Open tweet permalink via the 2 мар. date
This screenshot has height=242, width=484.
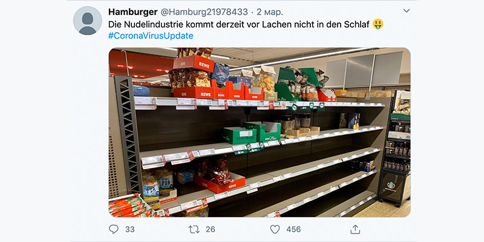click(x=269, y=12)
